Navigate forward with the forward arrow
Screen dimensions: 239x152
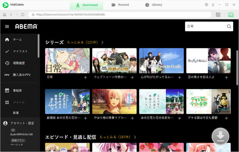[x=17, y=15]
